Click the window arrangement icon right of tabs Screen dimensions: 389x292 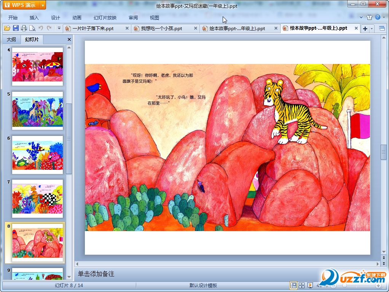coord(382,28)
